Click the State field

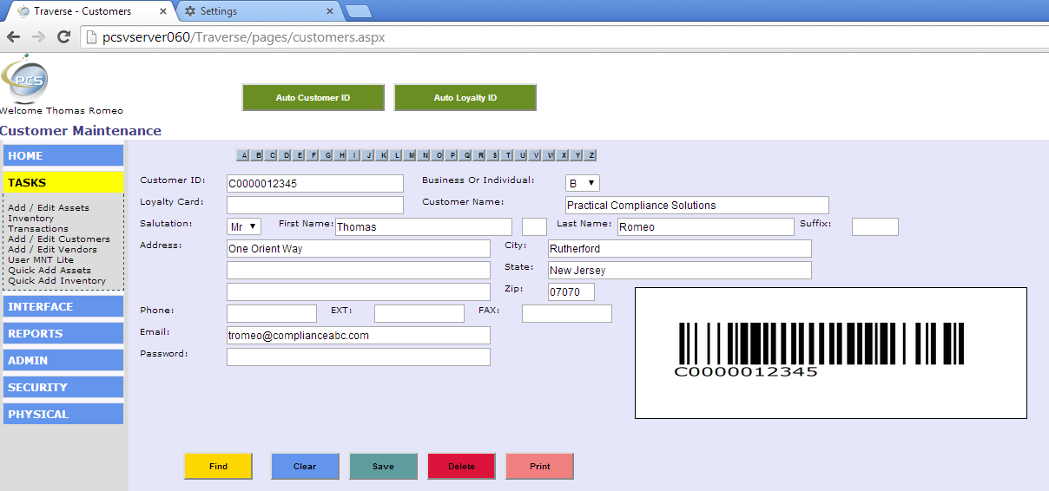680,271
